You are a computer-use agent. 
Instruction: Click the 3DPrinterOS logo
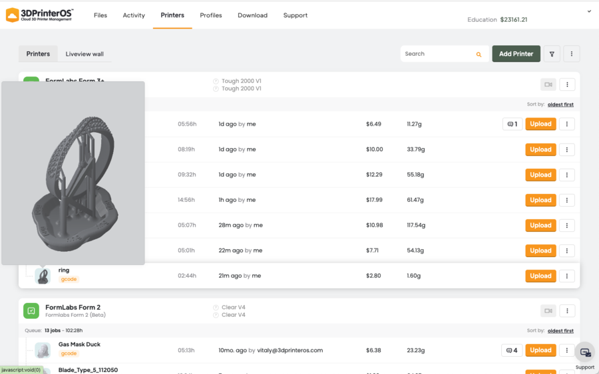[40, 15]
